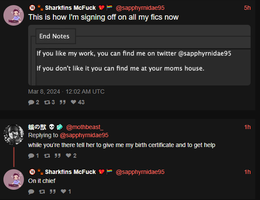Open the End Notes screenshot image
This screenshot has width=260, height=200.
139,55
